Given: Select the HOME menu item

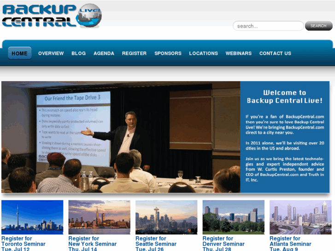Looking at the screenshot, I should [20, 53].
